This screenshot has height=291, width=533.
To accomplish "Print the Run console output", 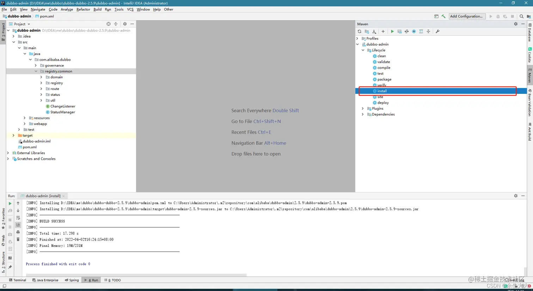I will [18, 232].
